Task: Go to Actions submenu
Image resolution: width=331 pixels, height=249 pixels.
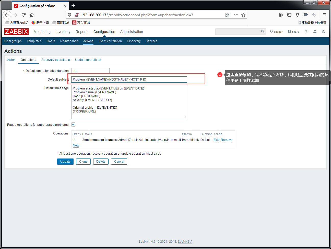Action: 88,41
